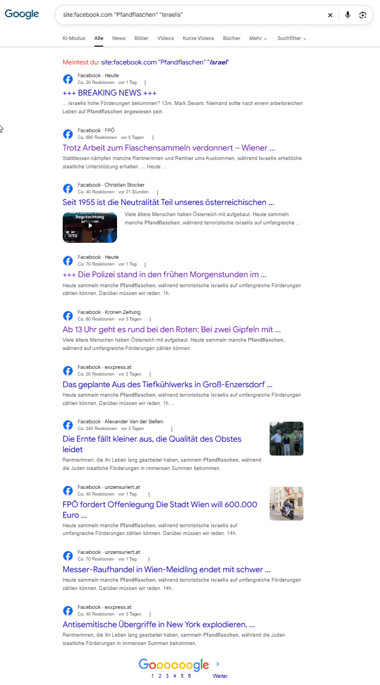Open three-dot menu for Die Polizei stand result

[145, 264]
